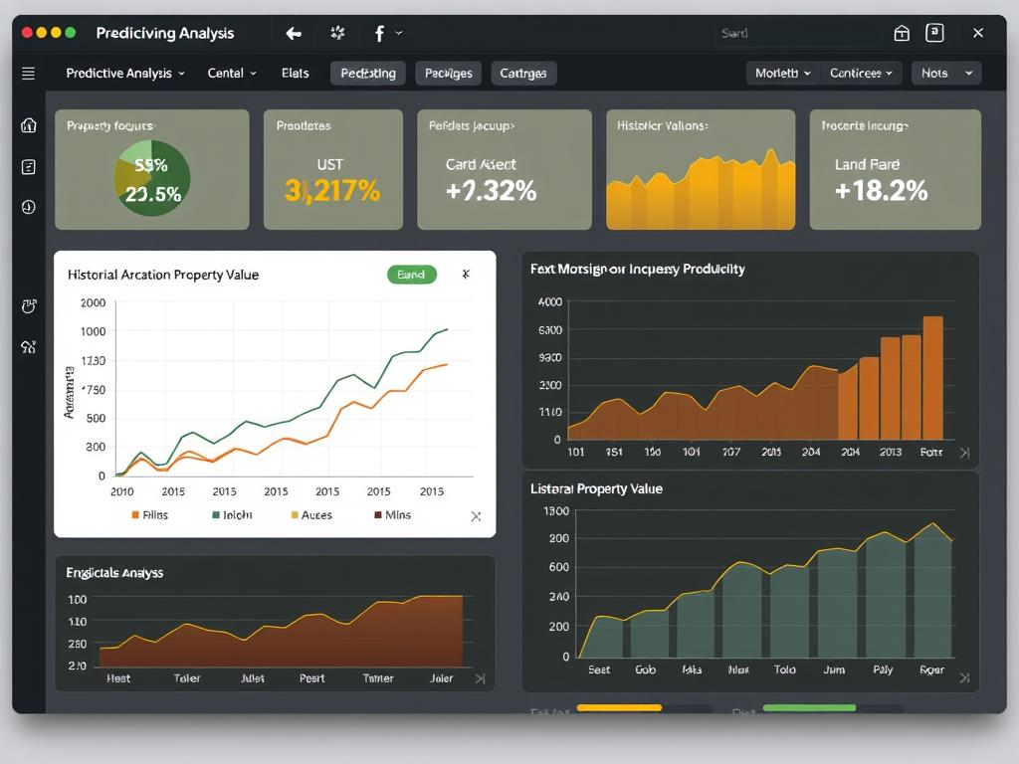Screen dimensions: 1019x764
Task: Click the home icon in left sidebar
Action: (x=28, y=125)
